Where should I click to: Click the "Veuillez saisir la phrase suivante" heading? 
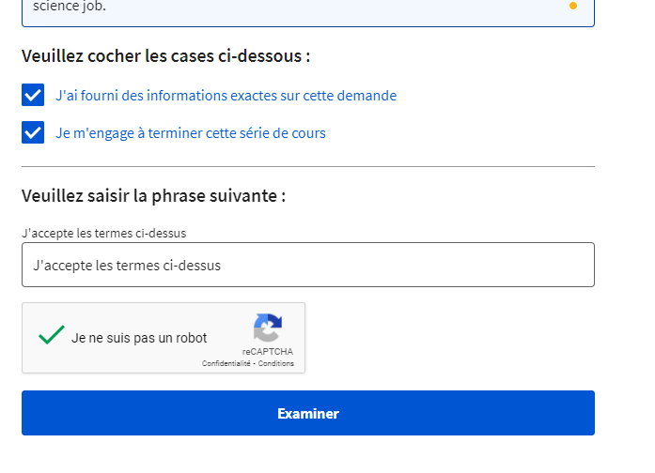[x=154, y=195]
